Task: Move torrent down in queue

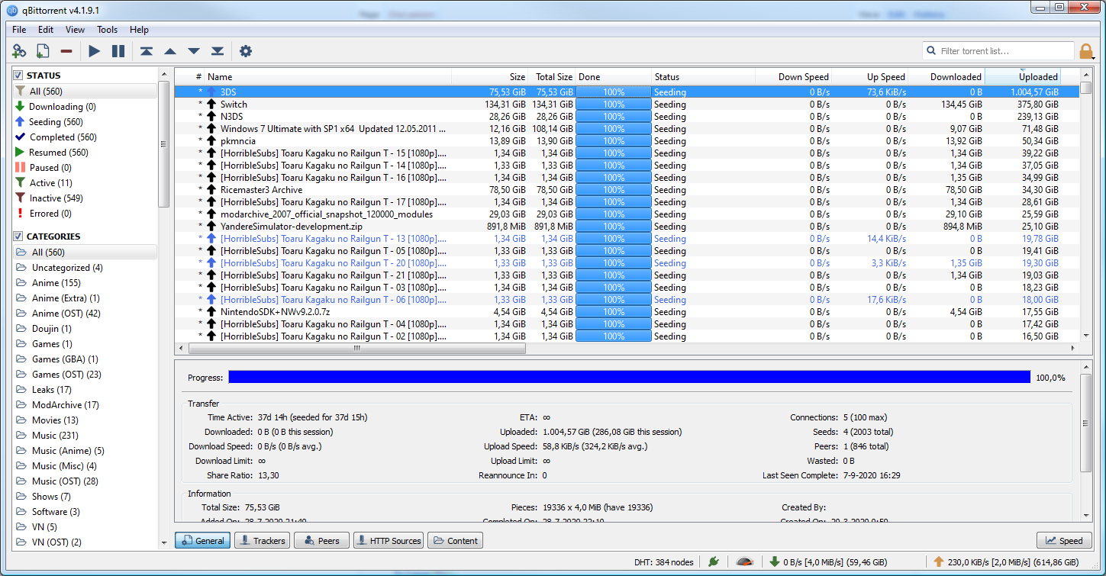Action: pyautogui.click(x=194, y=51)
